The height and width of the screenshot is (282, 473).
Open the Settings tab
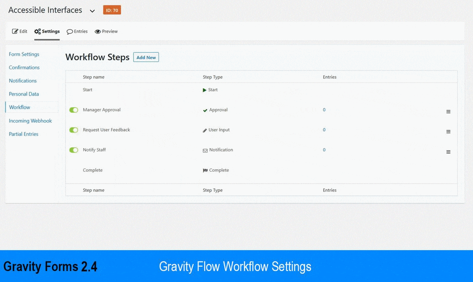47,32
